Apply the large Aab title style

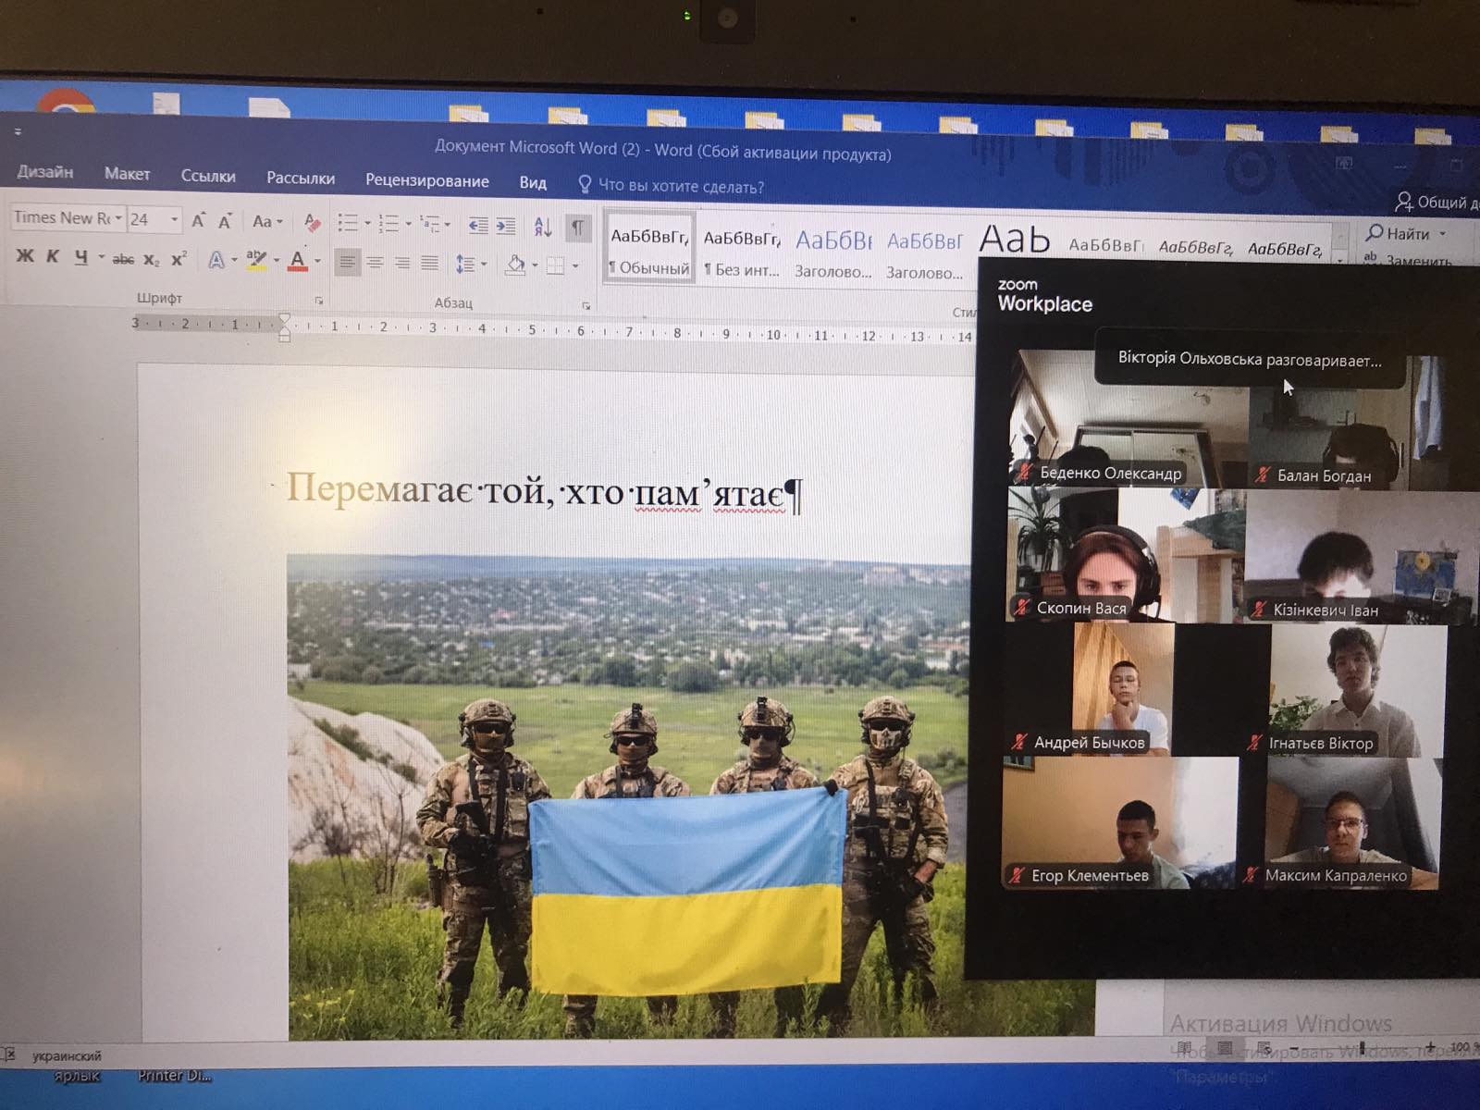pos(1015,240)
